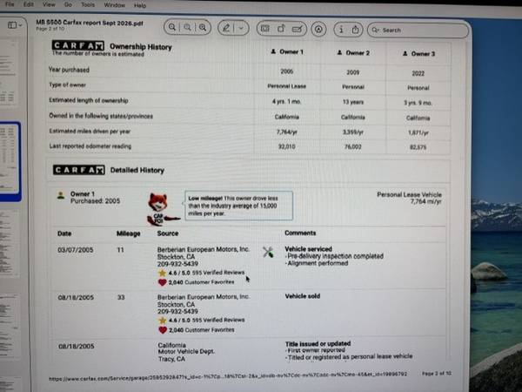
Task: Click the Car Fox mascot image
Action: point(162,209)
